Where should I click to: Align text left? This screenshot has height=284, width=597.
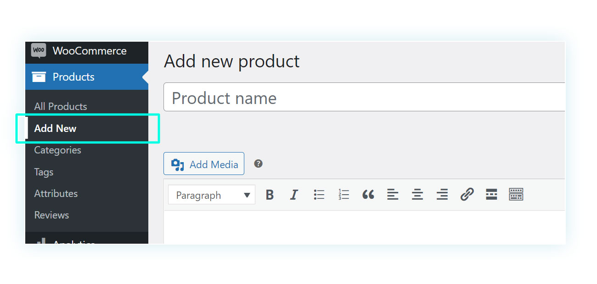point(393,195)
